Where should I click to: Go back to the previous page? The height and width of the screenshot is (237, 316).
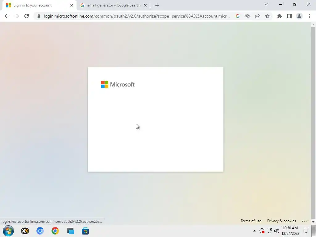(x=7, y=16)
